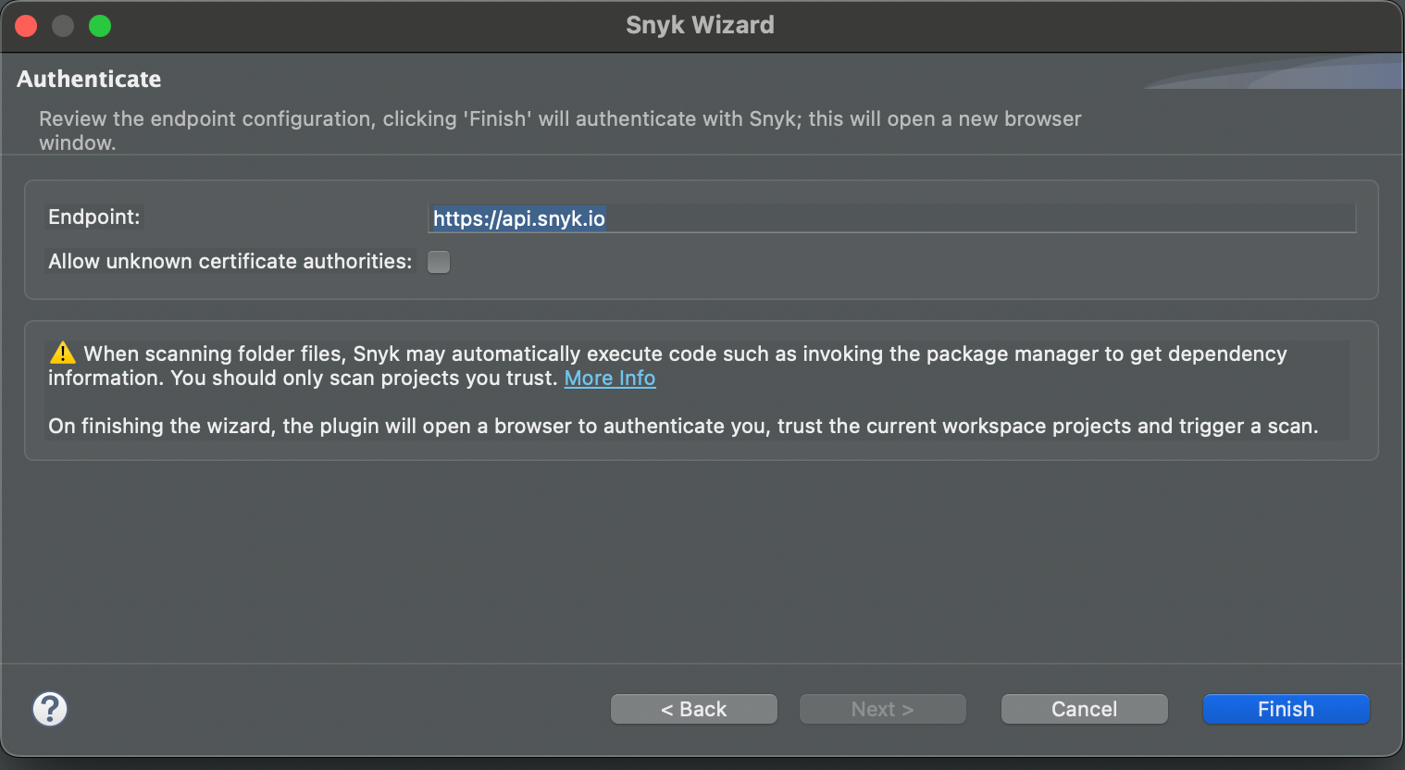The width and height of the screenshot is (1405, 770).
Task: Click the yellow warning triangle icon
Action: pos(62,353)
